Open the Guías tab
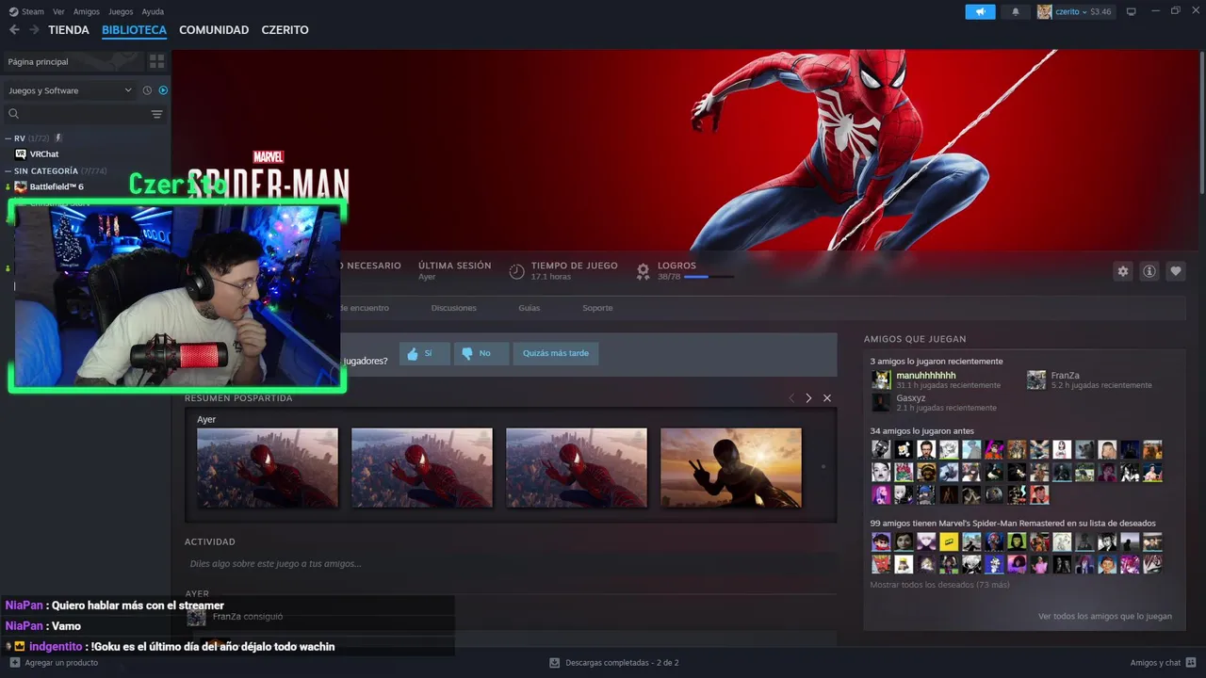Image resolution: width=1206 pixels, height=678 pixels. pos(530,308)
